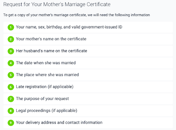Viewport: 176px width, 130px height.
Task: Click the green number 8 badge
Action: [x=11, y=111]
